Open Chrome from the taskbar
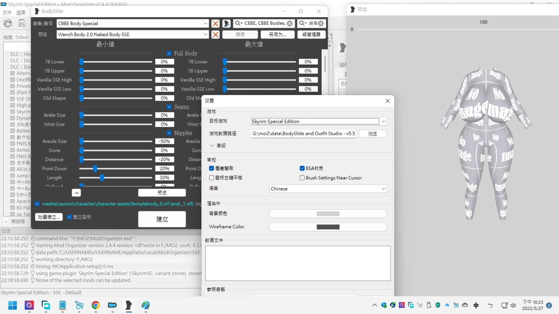Viewport: 559px width, 314px height. click(95, 305)
